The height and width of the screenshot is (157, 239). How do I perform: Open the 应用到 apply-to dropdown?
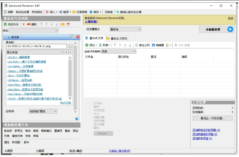click(43, 111)
